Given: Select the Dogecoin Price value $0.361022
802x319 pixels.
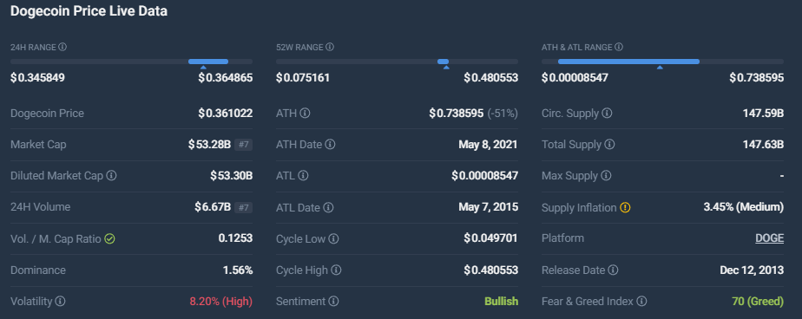Looking at the screenshot, I should coord(226,113).
